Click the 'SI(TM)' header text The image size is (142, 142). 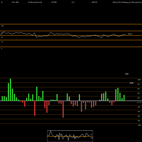click(x=54, y=2)
